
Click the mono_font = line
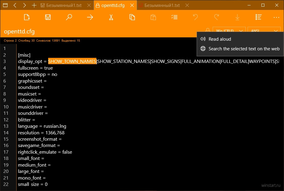[32, 178]
